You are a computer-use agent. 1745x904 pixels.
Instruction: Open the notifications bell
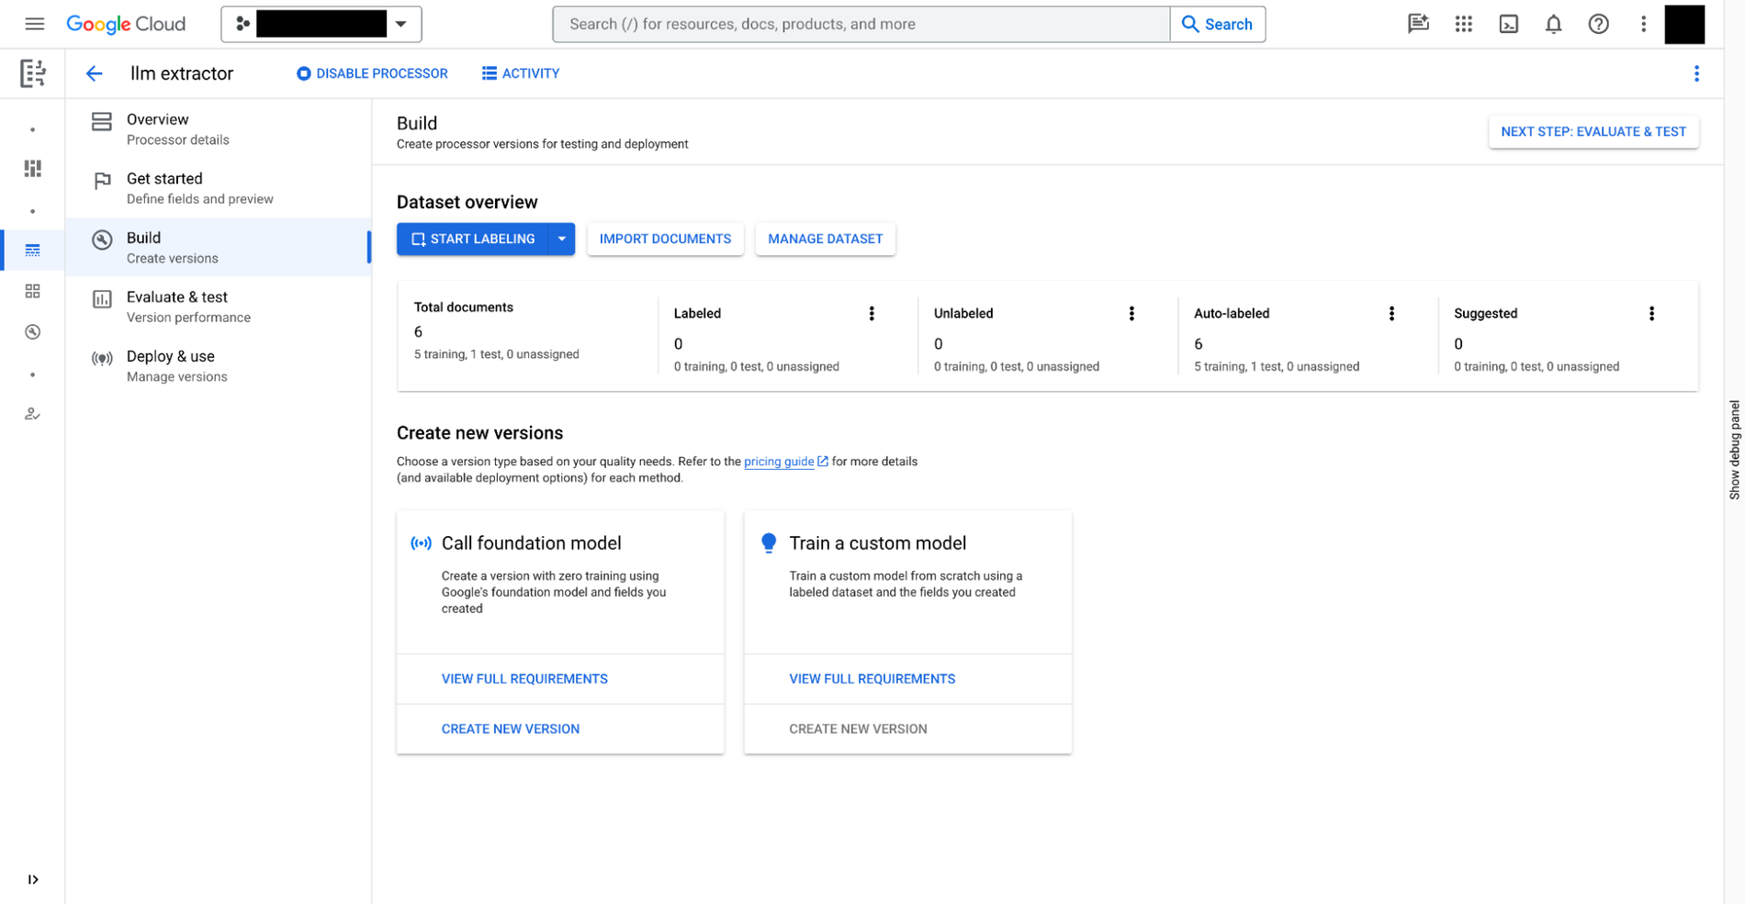(1553, 24)
